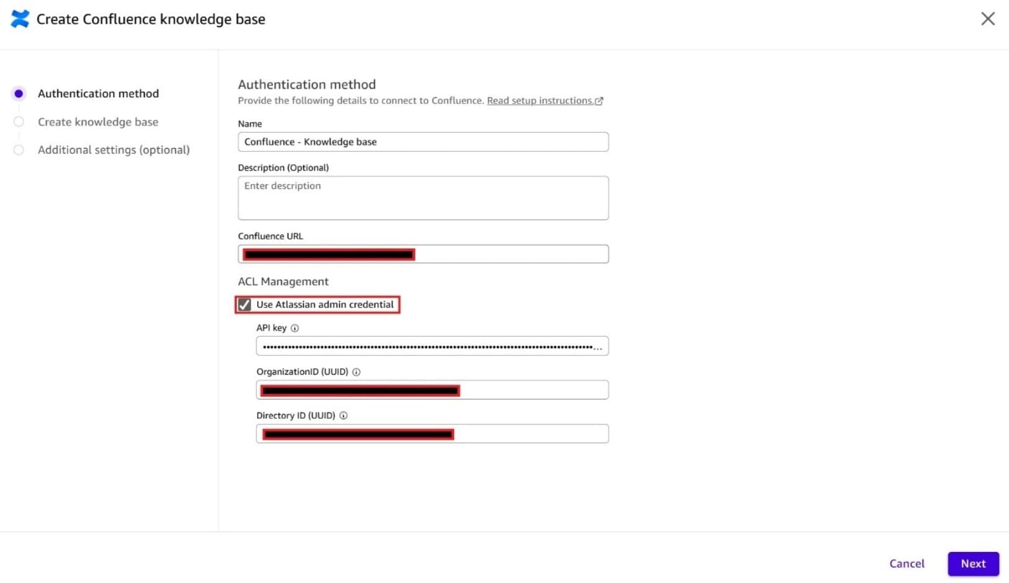Image resolution: width=1009 pixels, height=583 pixels.
Task: Click the Create knowledge base step indicator circle
Action: (x=19, y=122)
